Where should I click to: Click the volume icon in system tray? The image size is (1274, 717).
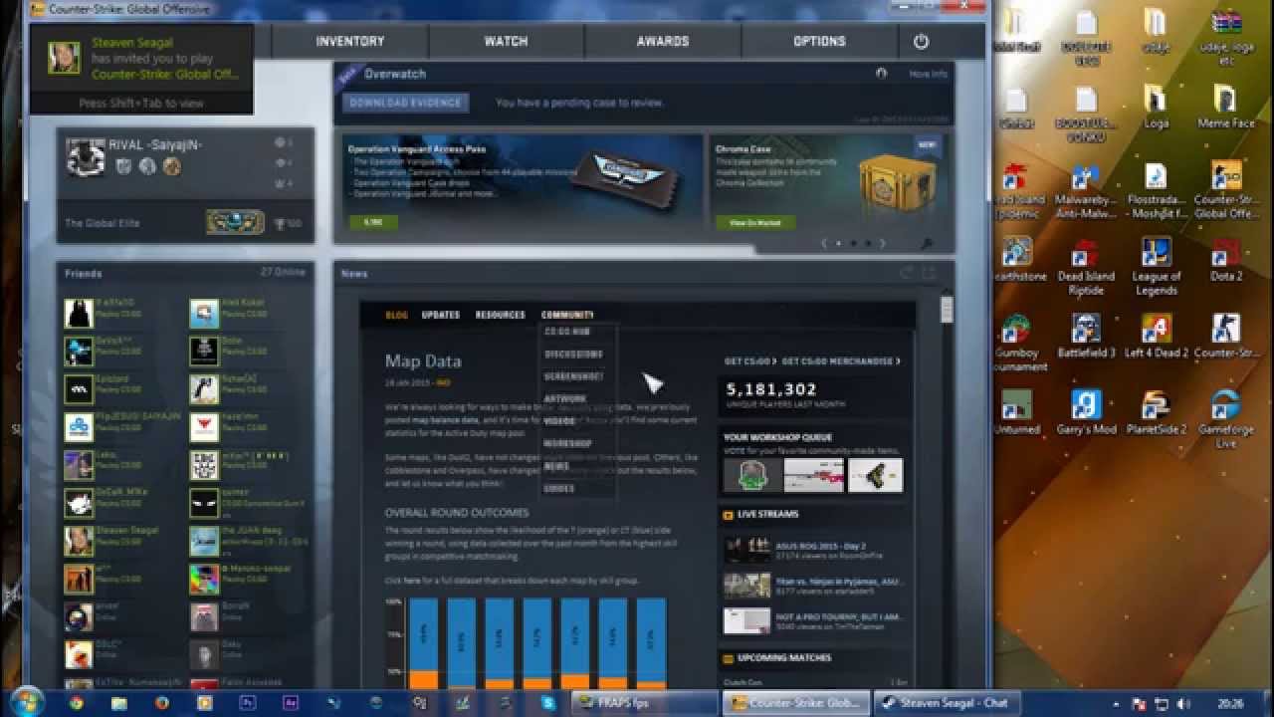[x=1183, y=703]
